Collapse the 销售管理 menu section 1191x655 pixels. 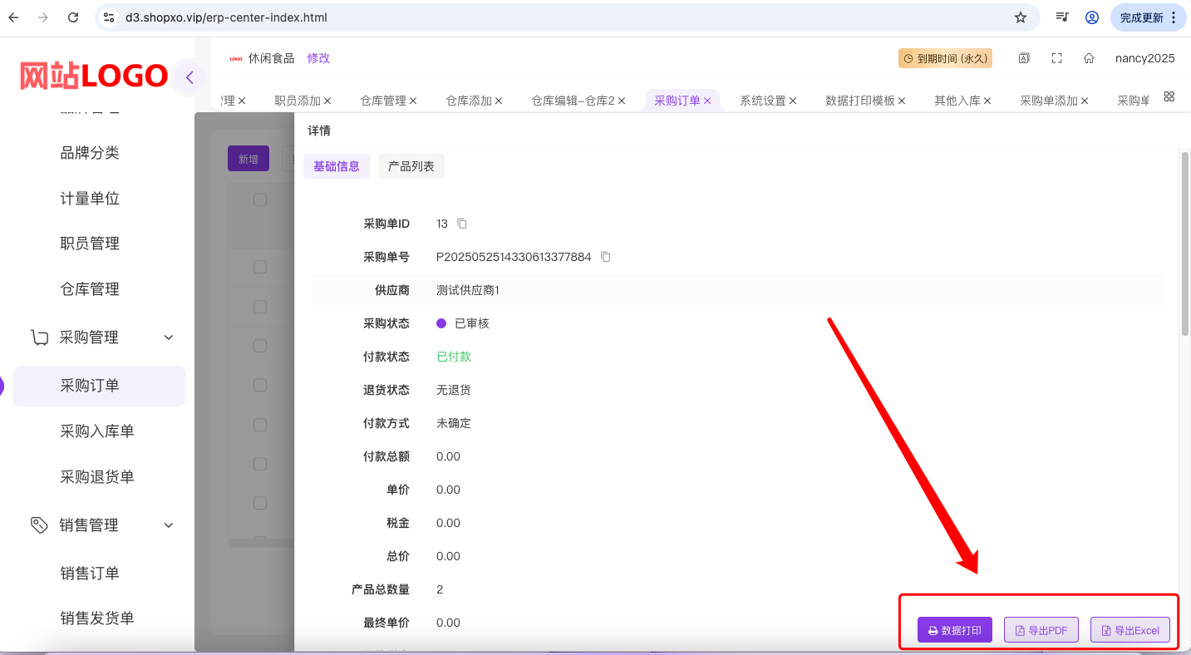point(169,525)
